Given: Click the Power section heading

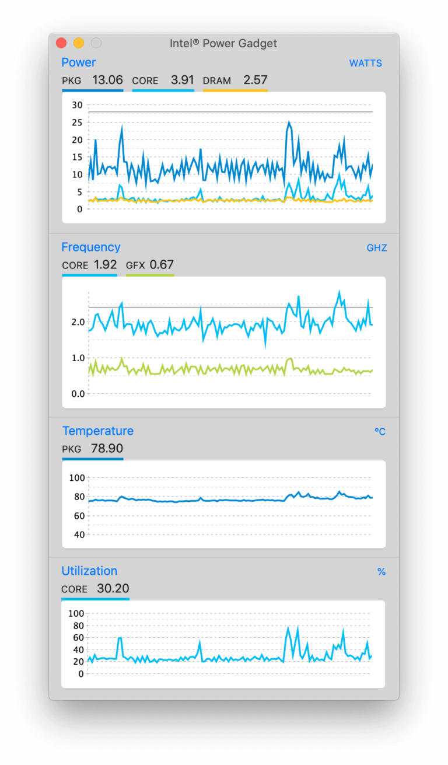Looking at the screenshot, I should 79,62.
